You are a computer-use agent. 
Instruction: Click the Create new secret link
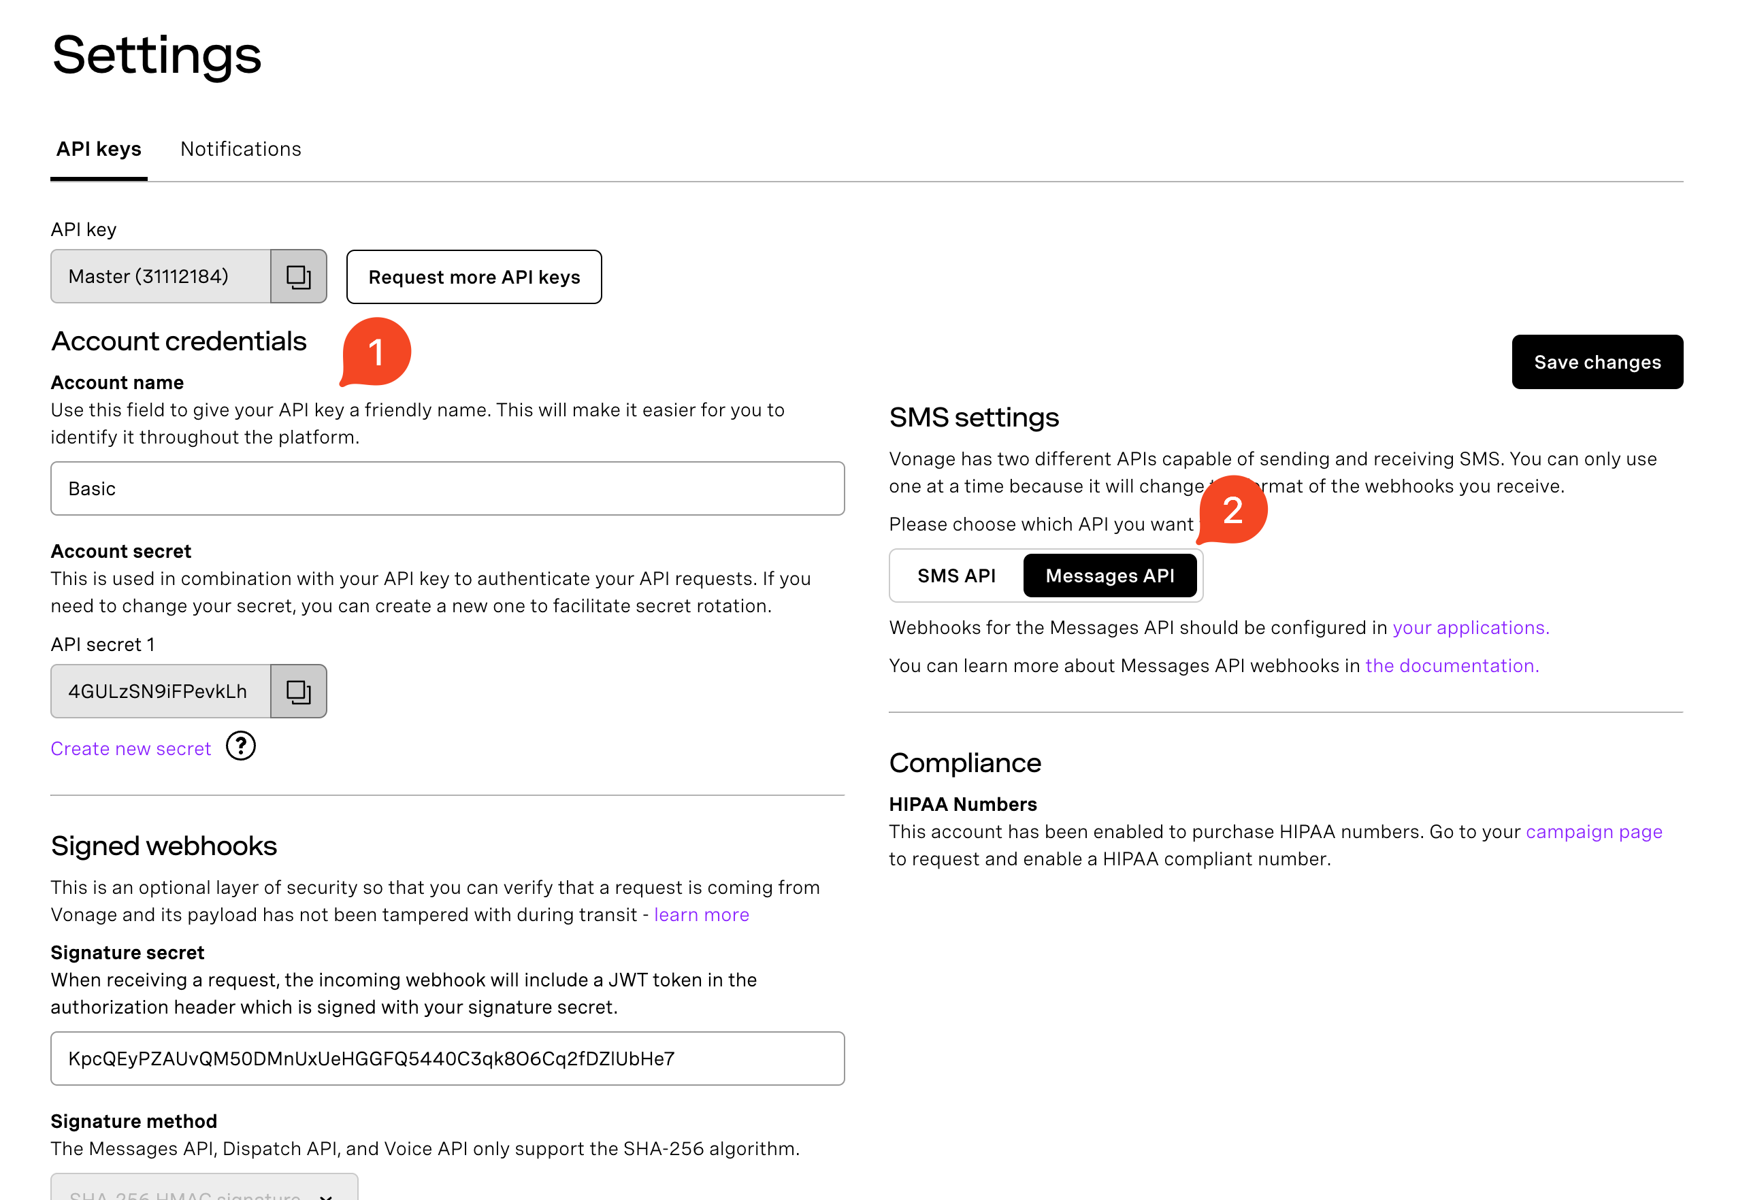[x=130, y=748]
